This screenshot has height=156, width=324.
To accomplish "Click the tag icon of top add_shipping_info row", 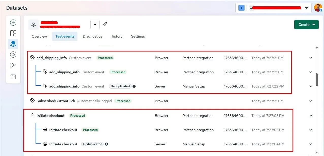I will tap(33, 58).
